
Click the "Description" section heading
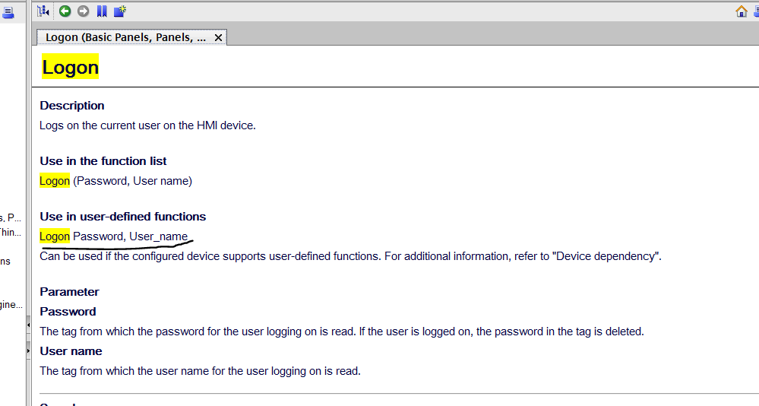point(72,106)
